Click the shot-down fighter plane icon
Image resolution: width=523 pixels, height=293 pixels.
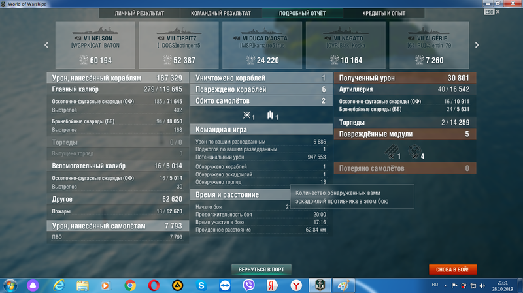click(x=246, y=116)
